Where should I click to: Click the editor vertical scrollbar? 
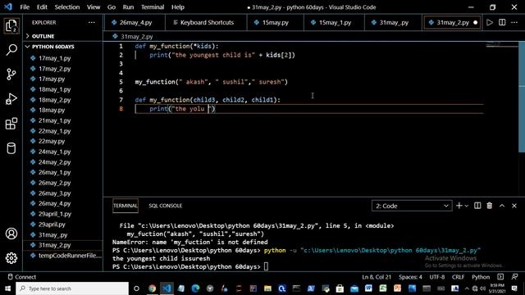point(522,97)
